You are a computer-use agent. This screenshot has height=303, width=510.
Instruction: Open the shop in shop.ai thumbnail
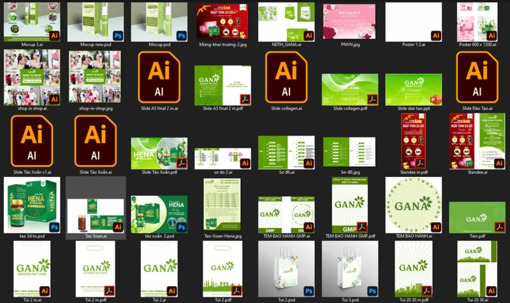pos(32,77)
